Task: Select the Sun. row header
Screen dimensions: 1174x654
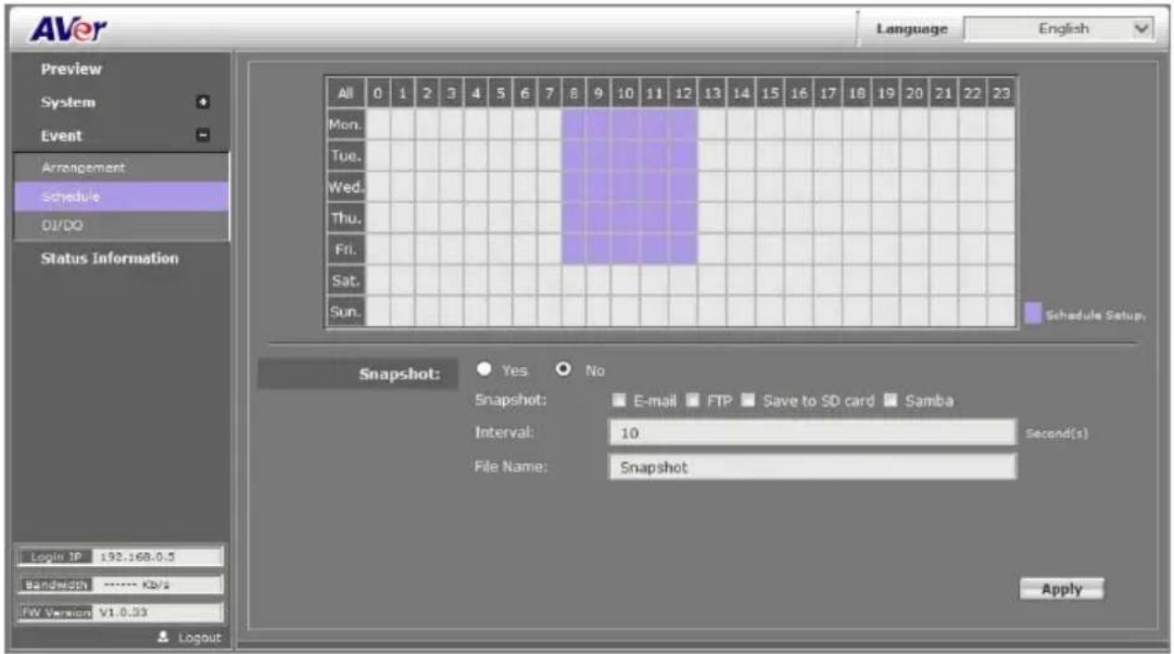Action: [x=346, y=312]
